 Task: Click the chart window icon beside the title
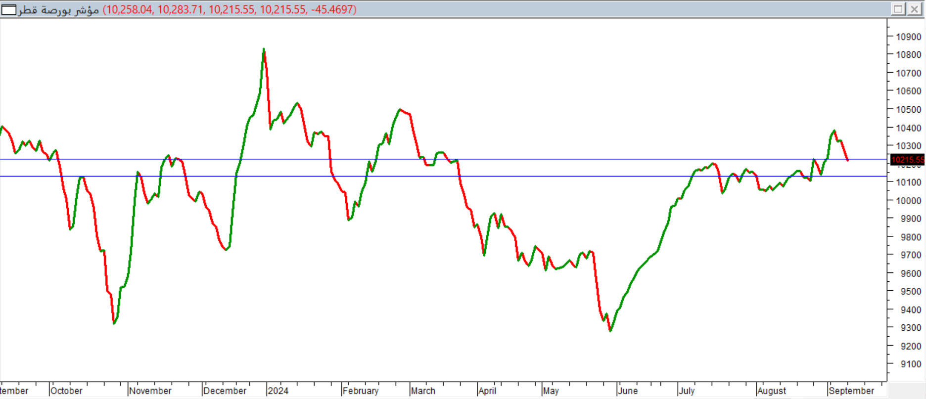(9, 9)
